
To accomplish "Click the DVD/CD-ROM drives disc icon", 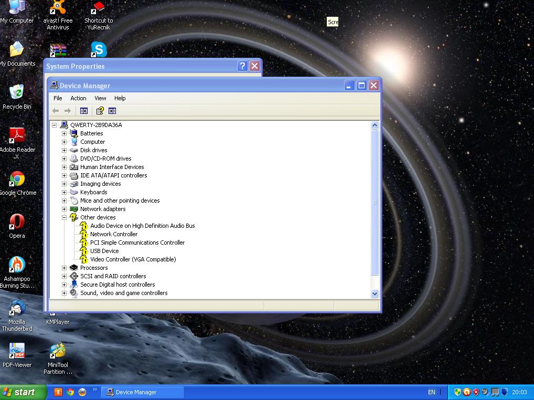I will pyautogui.click(x=74, y=159).
